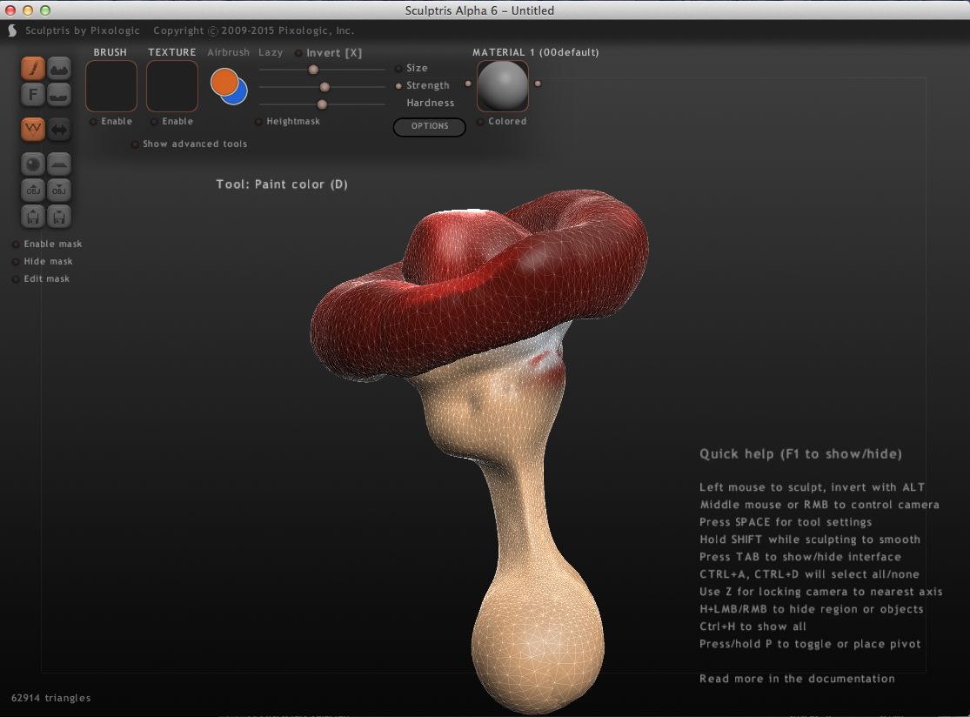Toggle Airbrush mode
The image size is (970, 717).
[228, 52]
